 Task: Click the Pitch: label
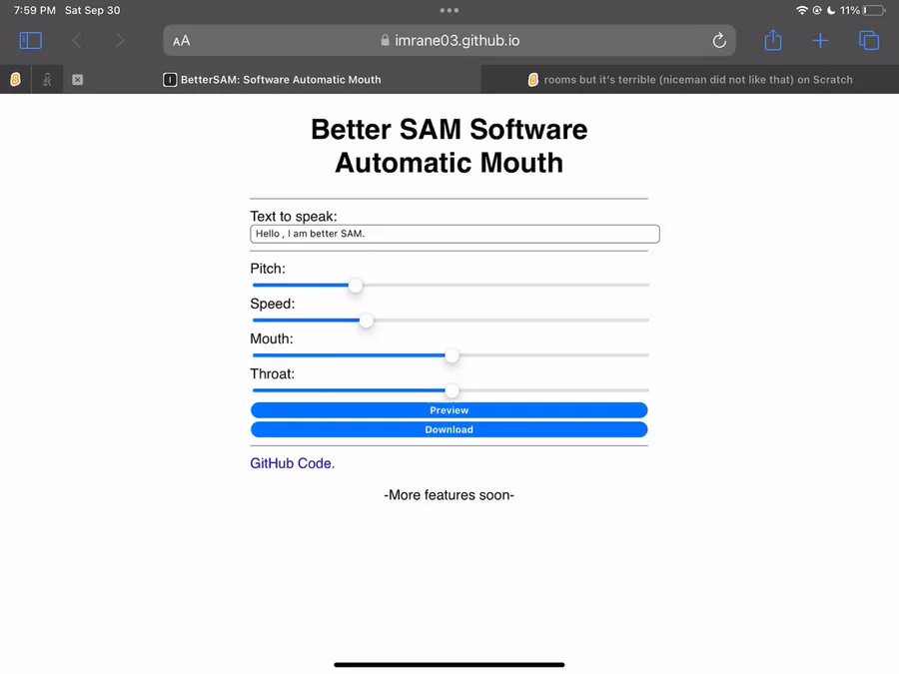click(x=268, y=269)
